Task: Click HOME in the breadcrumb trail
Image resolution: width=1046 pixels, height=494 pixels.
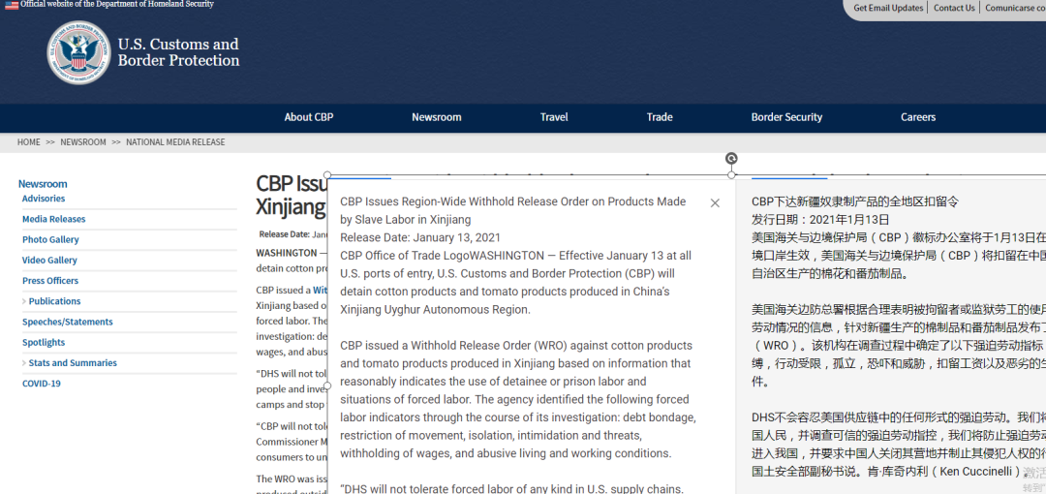Action: (29, 142)
